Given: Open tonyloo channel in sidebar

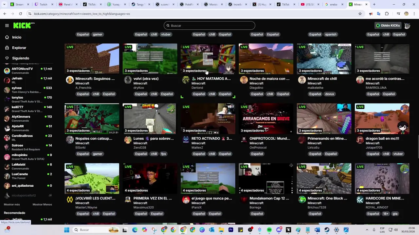Looking at the screenshot, I should tap(27, 99).
